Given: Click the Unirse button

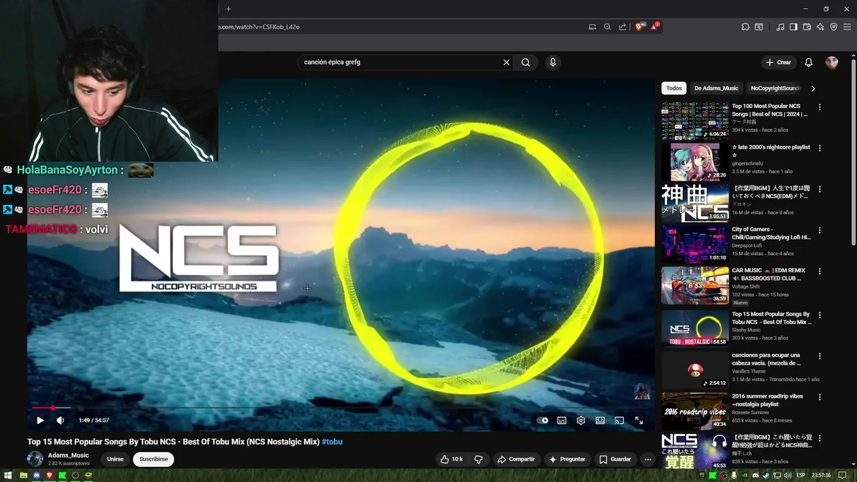Looking at the screenshot, I should point(115,459).
